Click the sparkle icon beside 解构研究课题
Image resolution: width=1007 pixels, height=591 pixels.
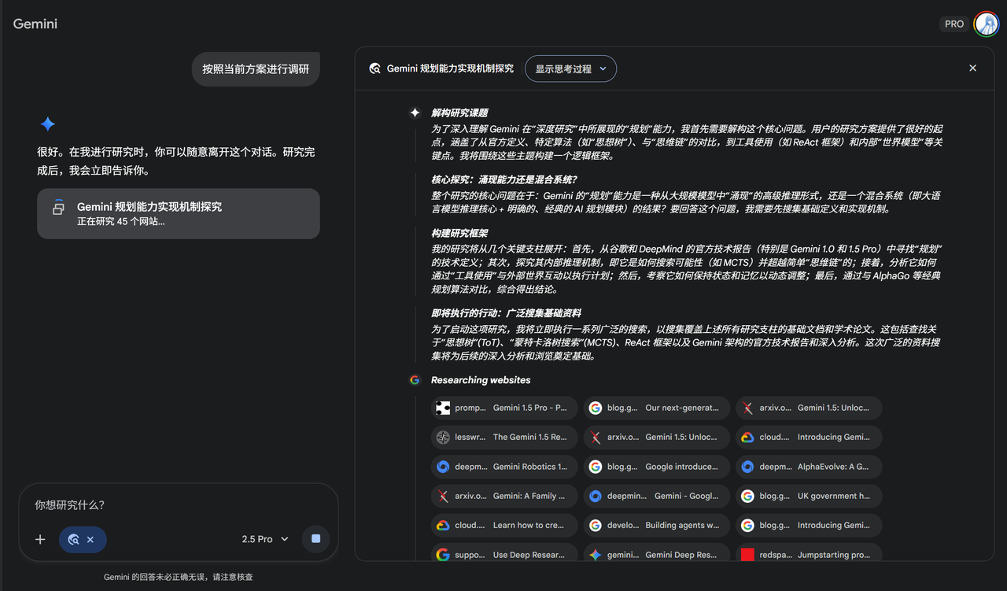415,113
